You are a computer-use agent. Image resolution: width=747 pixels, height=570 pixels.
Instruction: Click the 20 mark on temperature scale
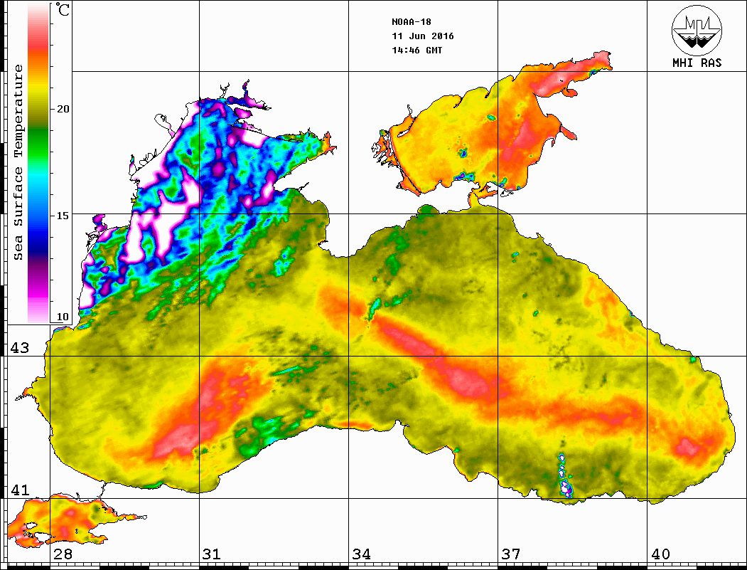coord(63,109)
